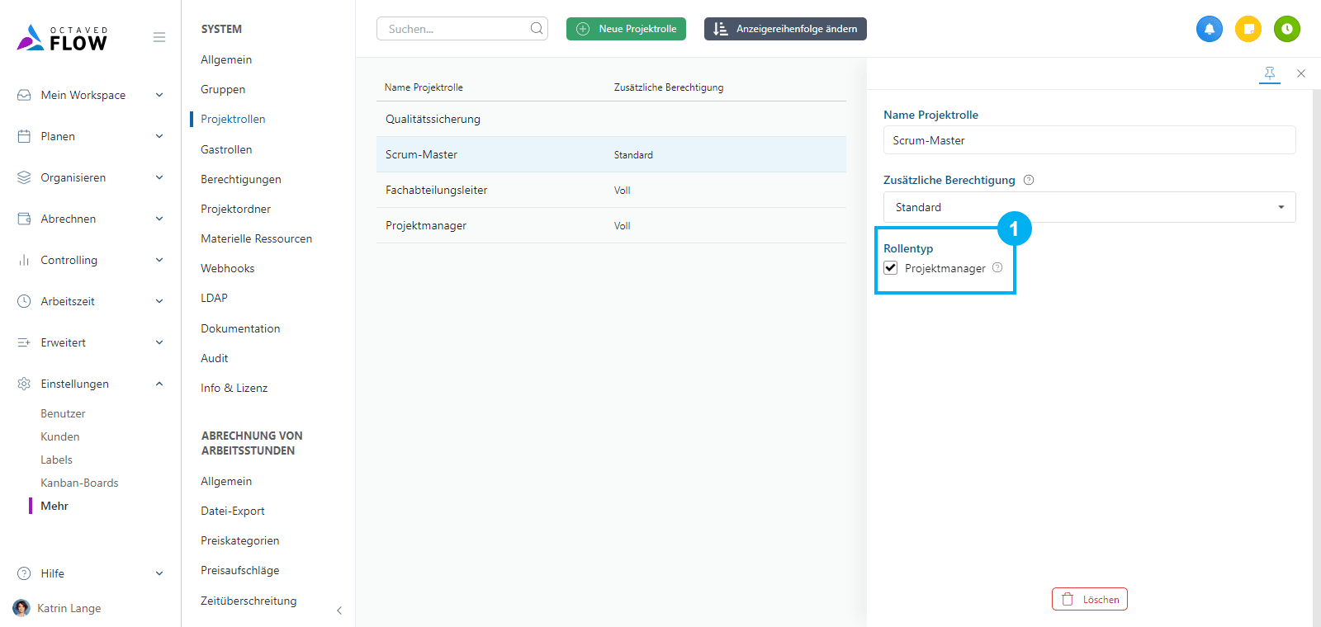
Task: Pin the detail panel with the pin icon
Action: 1270,73
